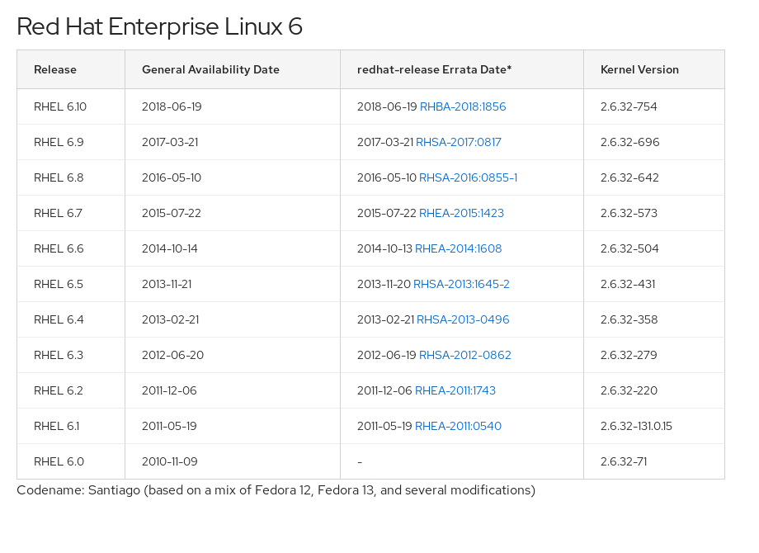Click GA date 2015-07-22
This screenshot has width=759, height=553.
[172, 213]
